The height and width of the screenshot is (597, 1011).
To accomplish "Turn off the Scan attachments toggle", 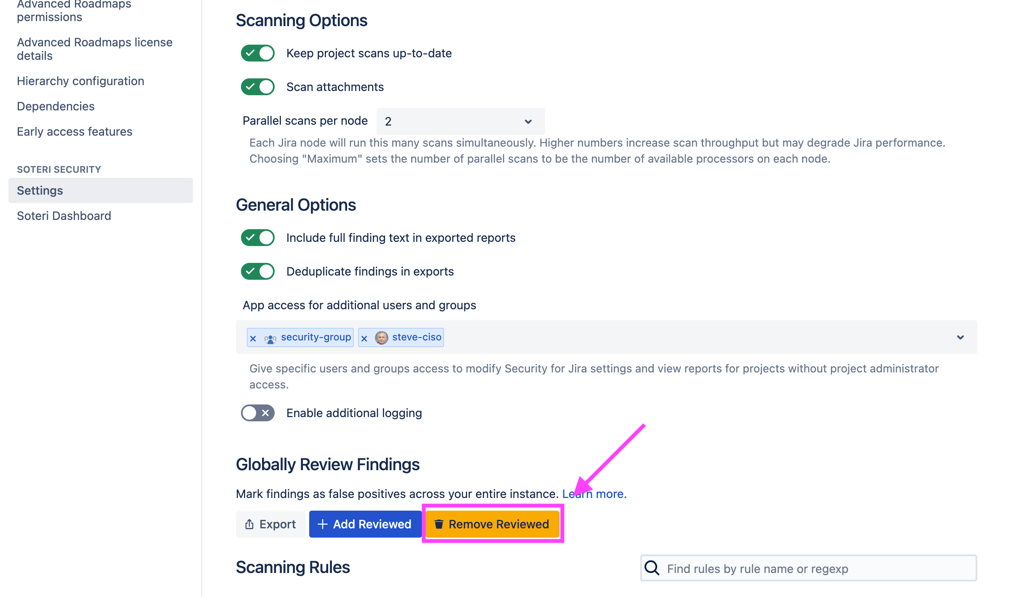I will [257, 86].
